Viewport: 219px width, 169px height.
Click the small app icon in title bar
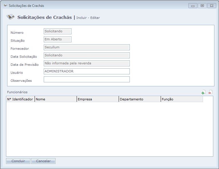tap(5, 5)
